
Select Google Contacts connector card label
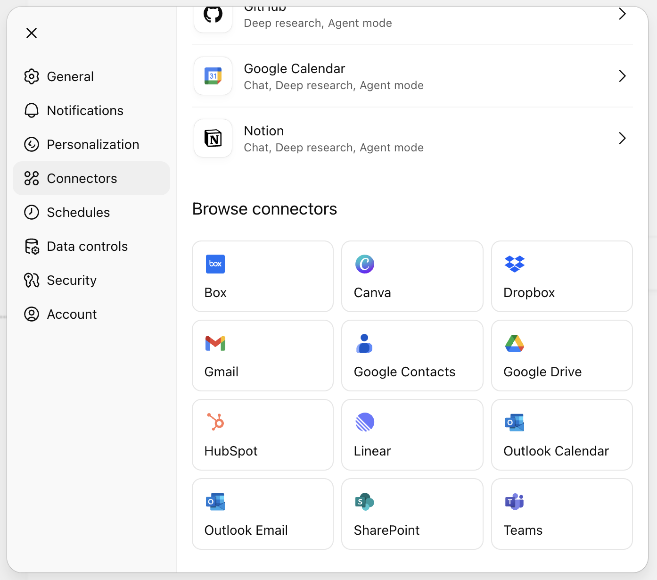click(x=404, y=372)
